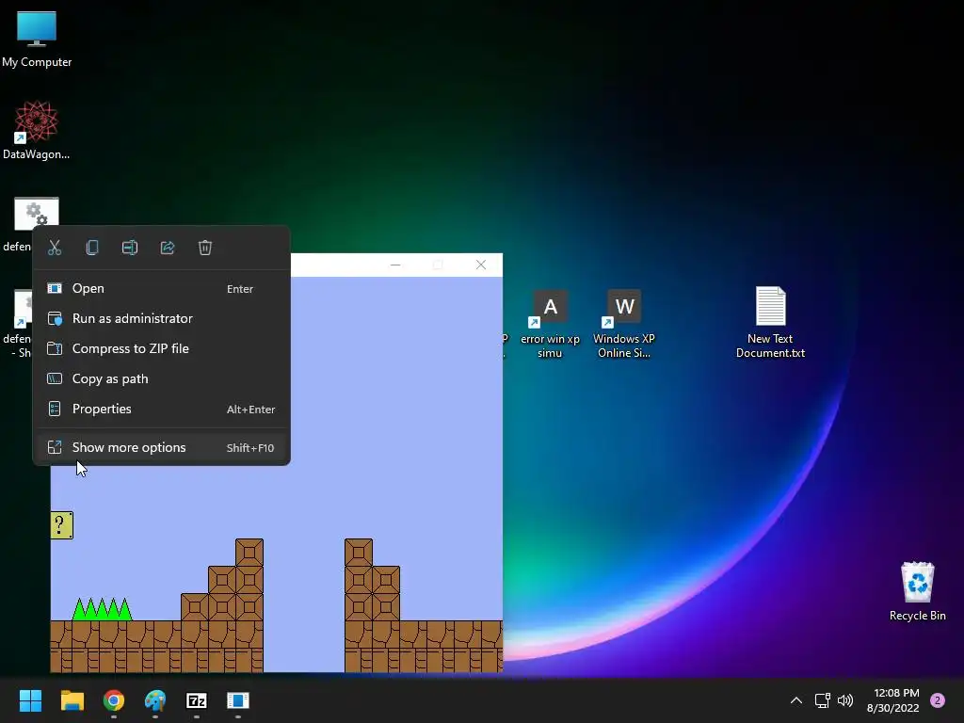
Task: Open the Windows Start menu
Action: click(x=30, y=700)
